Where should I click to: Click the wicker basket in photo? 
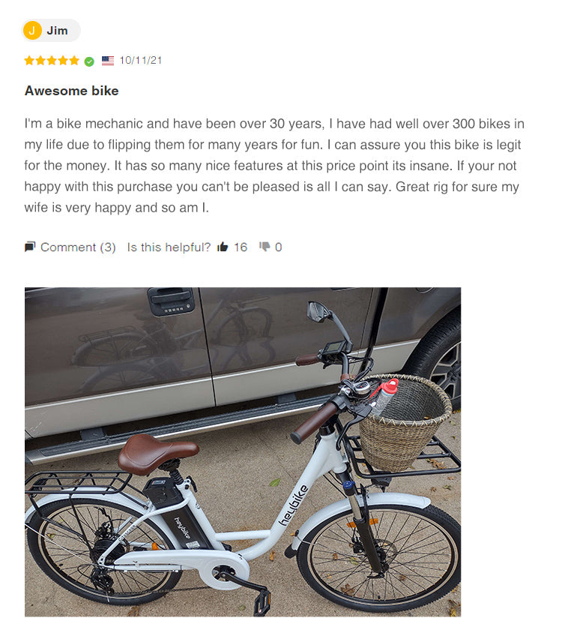[x=405, y=422]
